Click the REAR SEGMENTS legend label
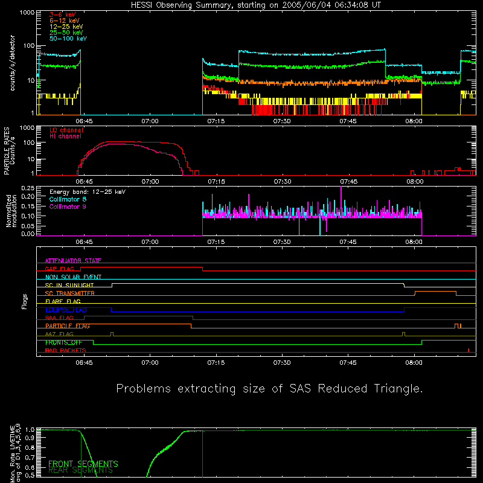The height and width of the screenshot is (483, 483). 81,470
